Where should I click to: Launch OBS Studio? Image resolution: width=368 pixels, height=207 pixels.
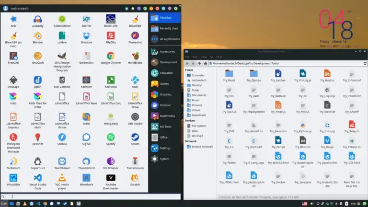[135, 119]
